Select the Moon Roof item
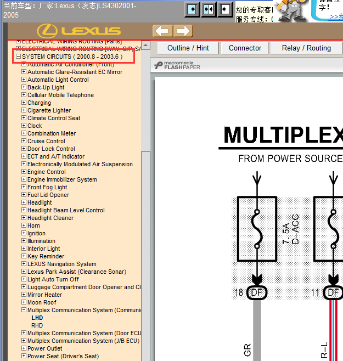Image resolution: width=343 pixels, height=361 pixels. pyautogui.click(x=42, y=302)
